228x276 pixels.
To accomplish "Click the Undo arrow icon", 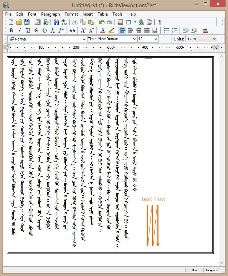I will [x=101, y=22].
